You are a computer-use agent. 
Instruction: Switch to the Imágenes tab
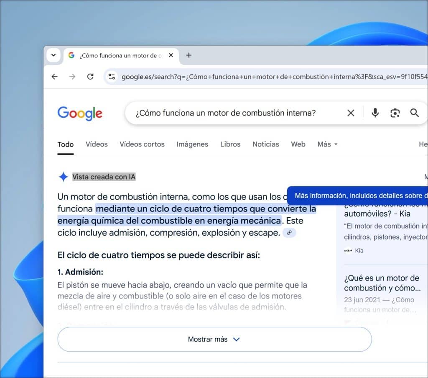point(192,144)
